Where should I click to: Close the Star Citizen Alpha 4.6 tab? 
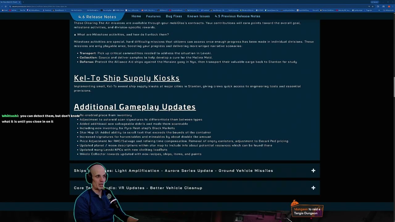coord(19,2)
